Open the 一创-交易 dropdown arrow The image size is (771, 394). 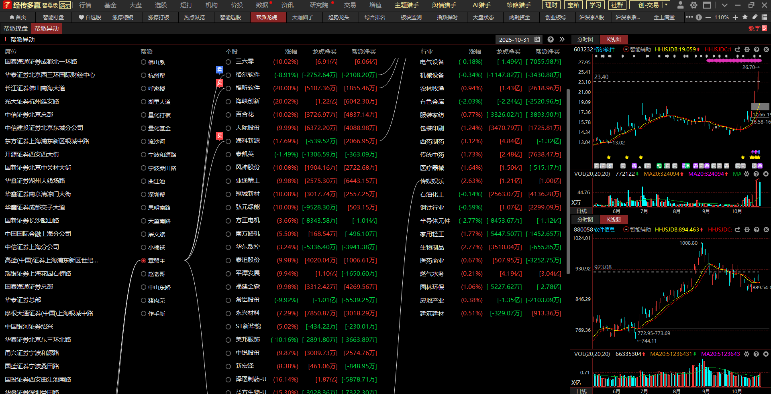pyautogui.click(x=666, y=5)
